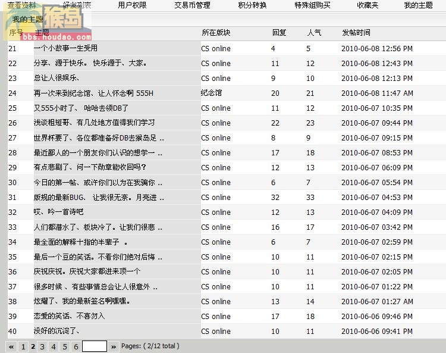Open thread 没好的沉淀了、
This screenshot has height=353, width=446.
tap(56, 331)
